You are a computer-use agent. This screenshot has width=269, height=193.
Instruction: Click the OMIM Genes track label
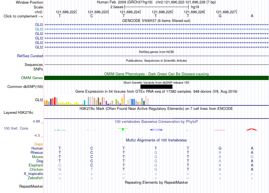[x=32, y=78]
